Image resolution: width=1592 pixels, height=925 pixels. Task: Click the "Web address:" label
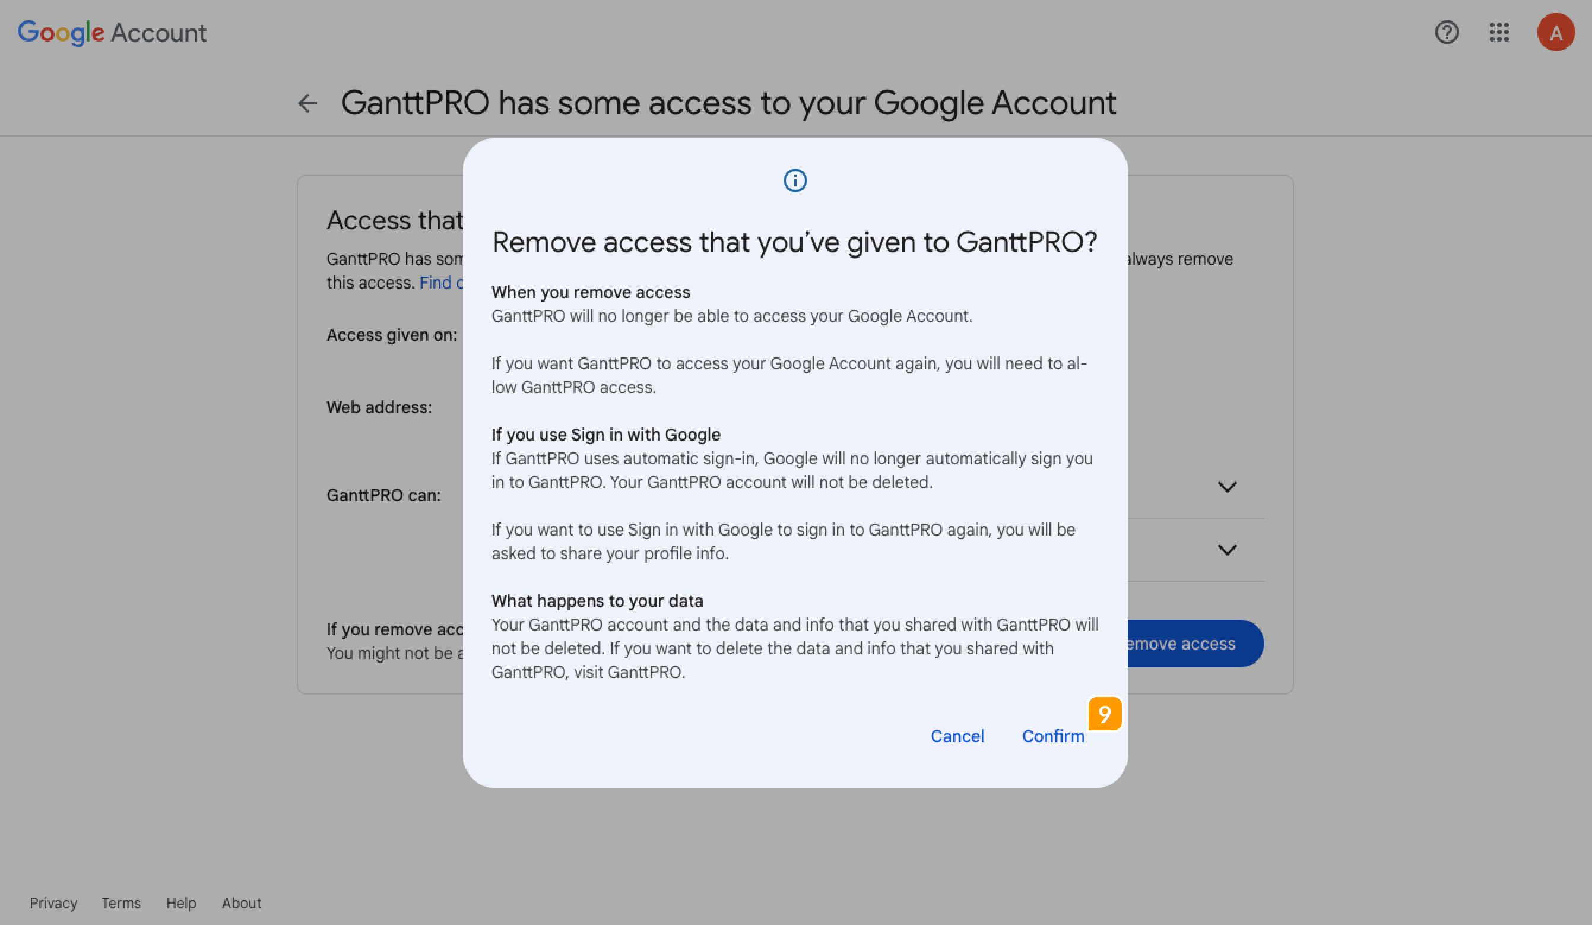(379, 407)
